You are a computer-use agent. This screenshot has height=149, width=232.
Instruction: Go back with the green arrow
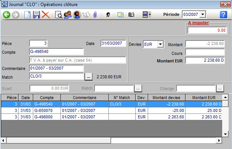pyautogui.click(x=6, y=15)
